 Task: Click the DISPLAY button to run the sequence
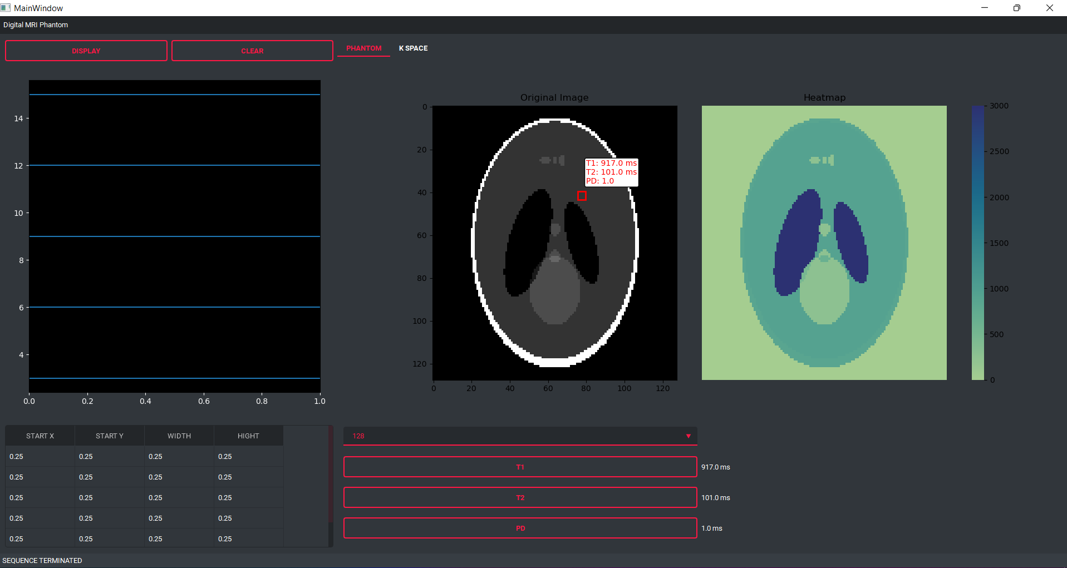point(86,51)
